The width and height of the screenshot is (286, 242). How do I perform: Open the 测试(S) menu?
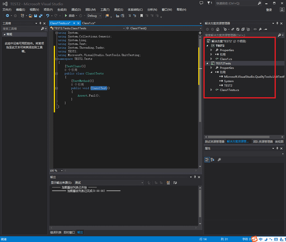(119, 10)
